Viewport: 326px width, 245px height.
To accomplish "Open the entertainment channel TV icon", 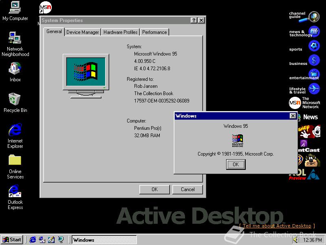I will 314,74.
